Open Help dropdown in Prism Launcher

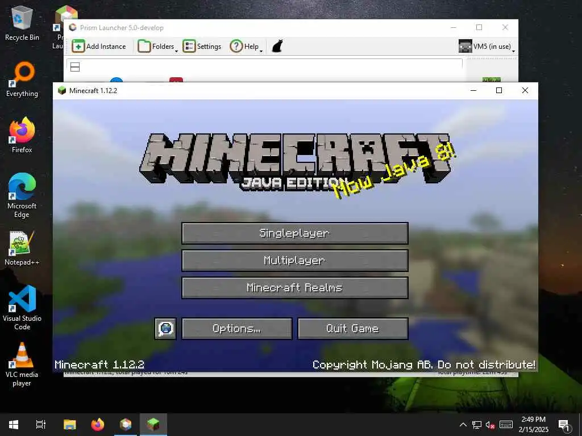[x=246, y=47]
